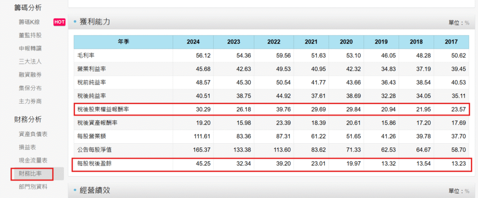The height and width of the screenshot is (198, 478).
Task: Click the 年季 column header
Action: pyautogui.click(x=123, y=42)
